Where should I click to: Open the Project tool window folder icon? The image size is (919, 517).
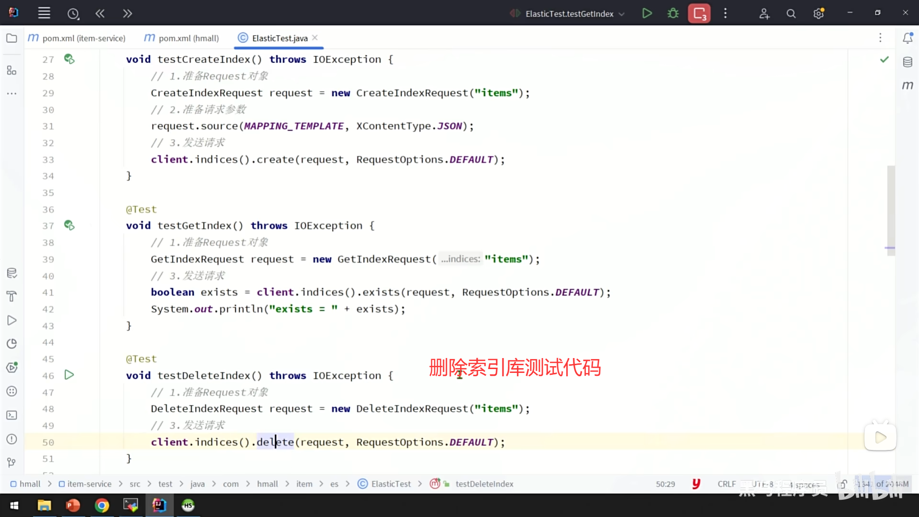[x=11, y=38]
